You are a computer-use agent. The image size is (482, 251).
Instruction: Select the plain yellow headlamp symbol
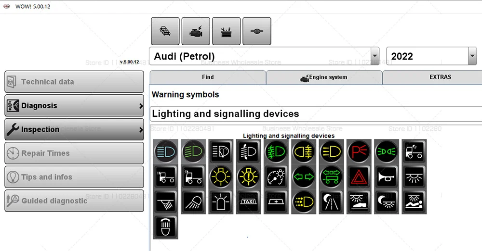pos(332,151)
